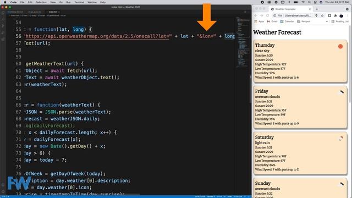Click the code minimap in VS Code

[243, 42]
